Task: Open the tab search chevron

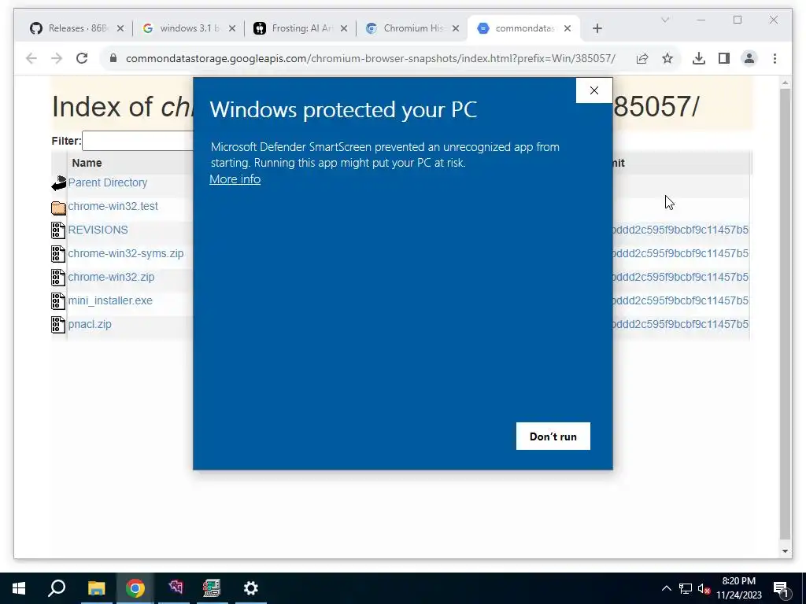Action: [664, 20]
